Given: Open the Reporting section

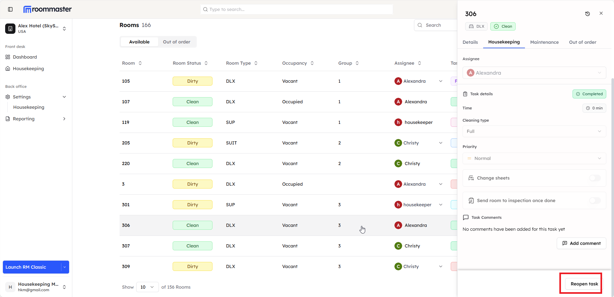Looking at the screenshot, I should [23, 119].
